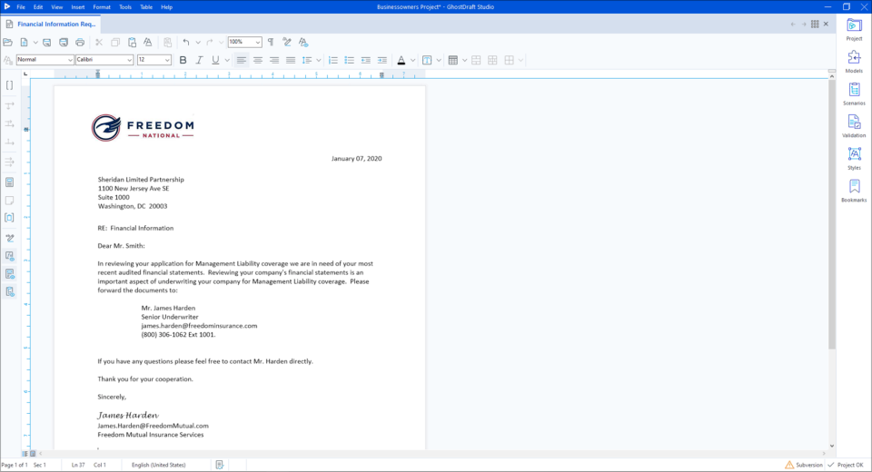Expand the font color dropdown arrow
This screenshot has height=472, width=872.
click(x=412, y=60)
